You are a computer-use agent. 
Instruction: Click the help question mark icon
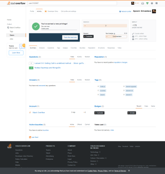[x=152, y=3]
